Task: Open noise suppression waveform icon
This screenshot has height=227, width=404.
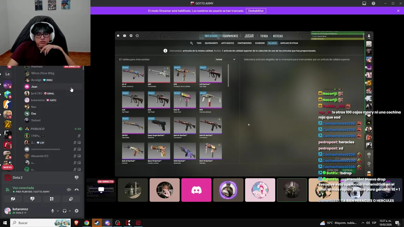Action: point(69,189)
